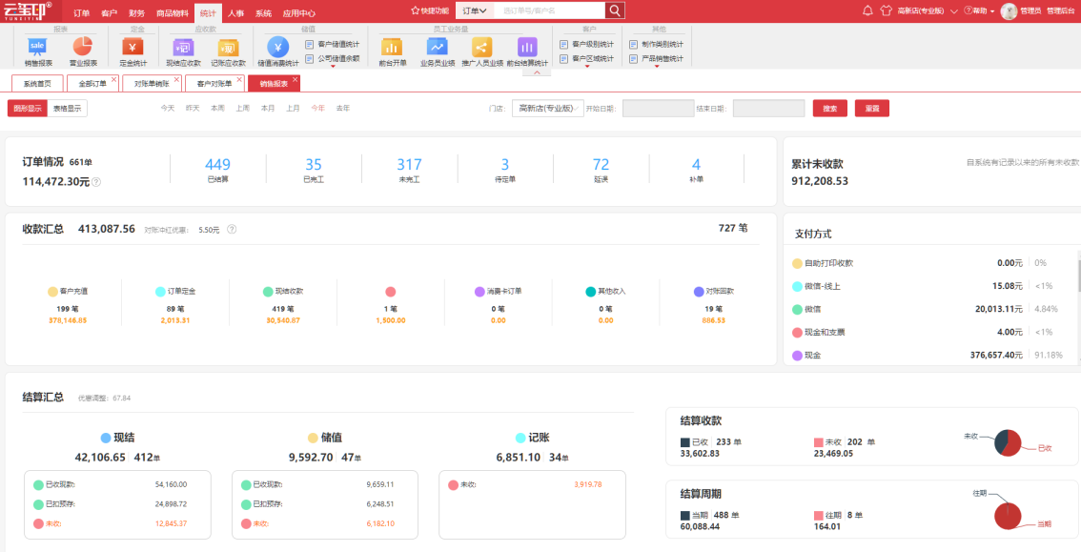The height and width of the screenshot is (552, 1081).
Task: Open 客户级别统计 report
Action: tap(586, 44)
